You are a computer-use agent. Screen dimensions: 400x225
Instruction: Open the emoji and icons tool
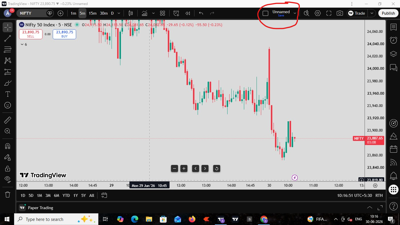click(x=8, y=105)
